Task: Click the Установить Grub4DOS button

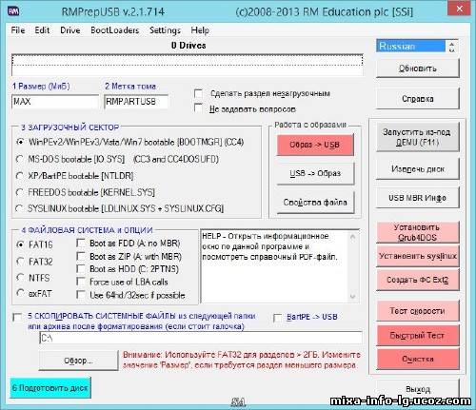Action: [417, 232]
